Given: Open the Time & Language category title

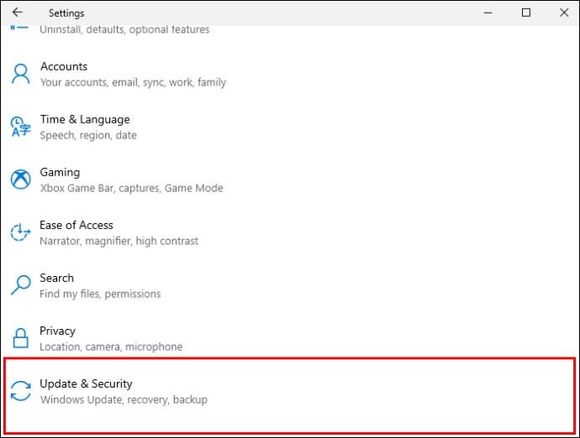Looking at the screenshot, I should (85, 119).
